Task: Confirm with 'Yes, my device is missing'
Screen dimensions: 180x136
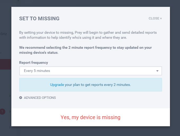Action: click(x=90, y=117)
